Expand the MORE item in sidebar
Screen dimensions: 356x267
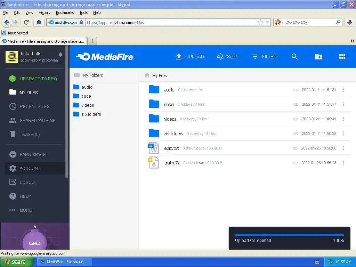[21, 210]
